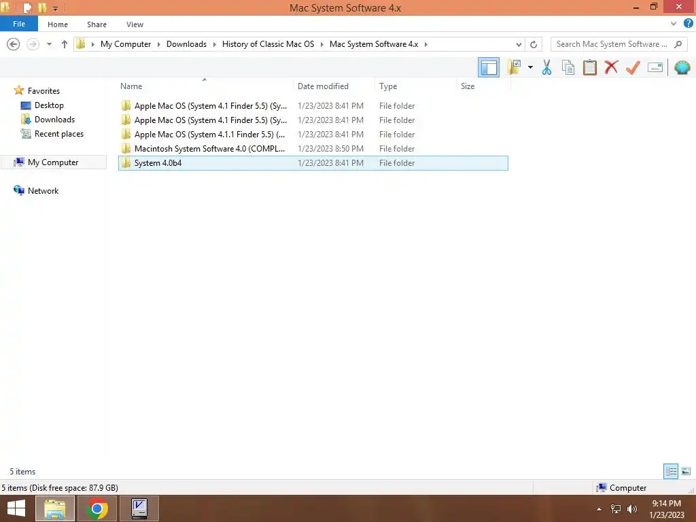Expand the arrow after My Computer breadcrumb
Image resolution: width=696 pixels, height=522 pixels.
[x=159, y=44]
